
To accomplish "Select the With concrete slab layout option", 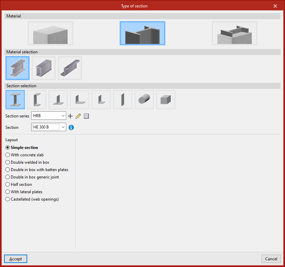I will [x=25, y=155].
